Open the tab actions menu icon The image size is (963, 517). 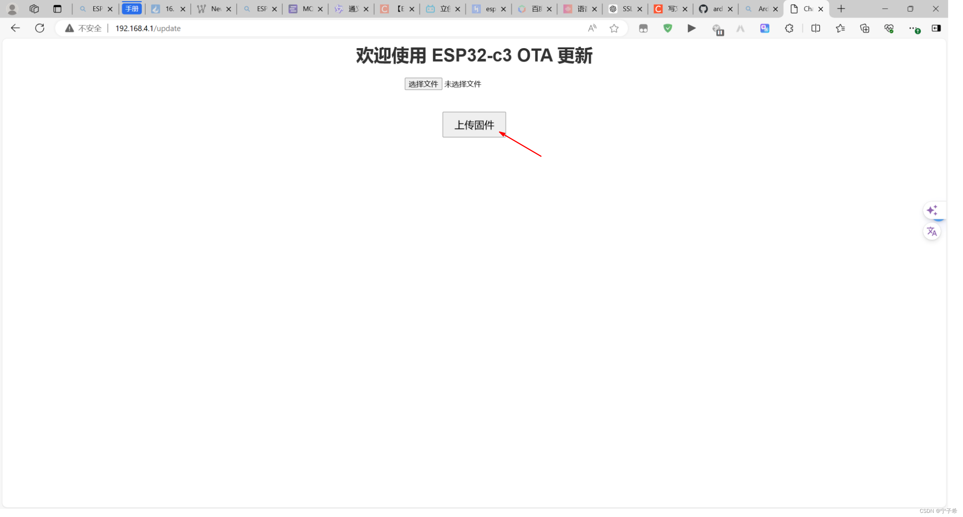57,9
